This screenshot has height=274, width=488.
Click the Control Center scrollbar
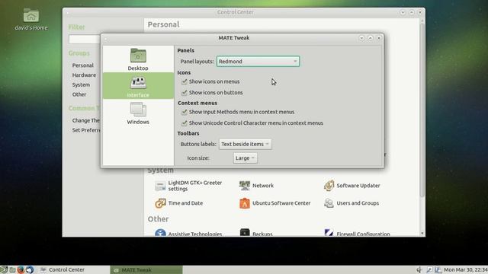(422, 110)
